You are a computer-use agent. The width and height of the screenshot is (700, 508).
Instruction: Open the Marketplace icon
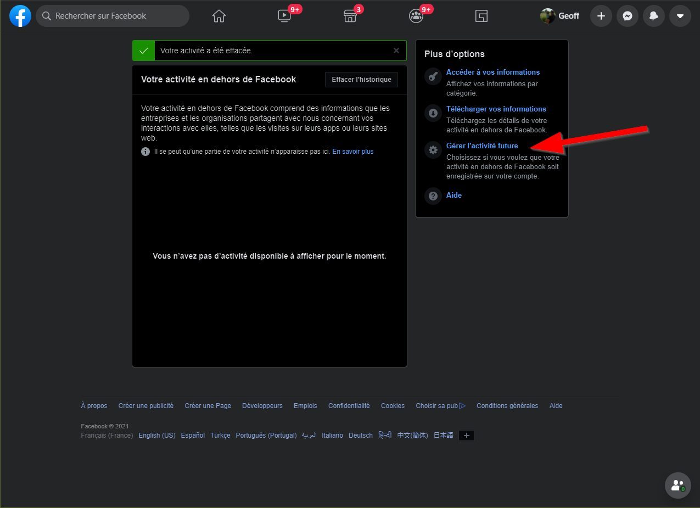tap(350, 16)
